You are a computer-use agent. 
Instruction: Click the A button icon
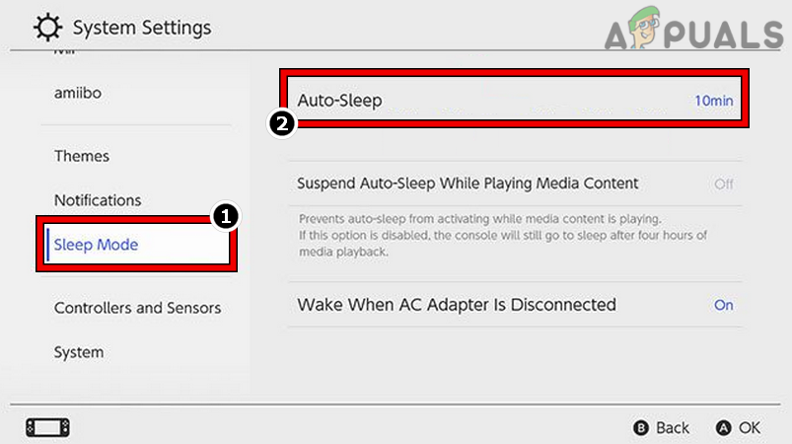(x=724, y=428)
